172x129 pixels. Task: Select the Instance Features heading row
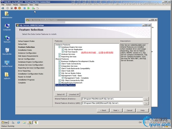[x=63, y=45]
